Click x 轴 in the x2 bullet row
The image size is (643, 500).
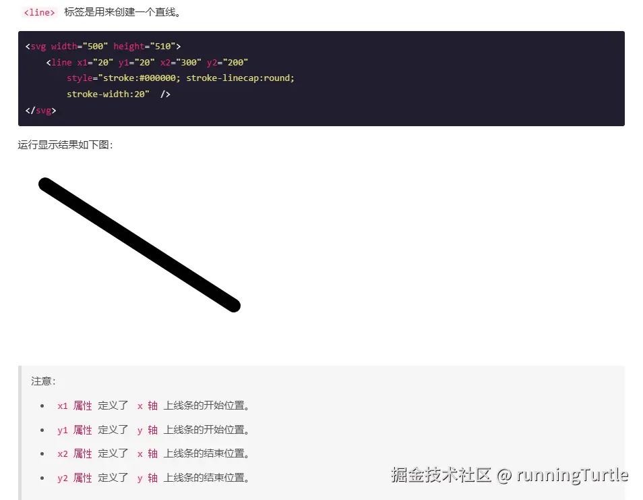pyautogui.click(x=148, y=454)
